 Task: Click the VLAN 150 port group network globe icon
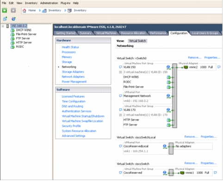pos(168,67)
